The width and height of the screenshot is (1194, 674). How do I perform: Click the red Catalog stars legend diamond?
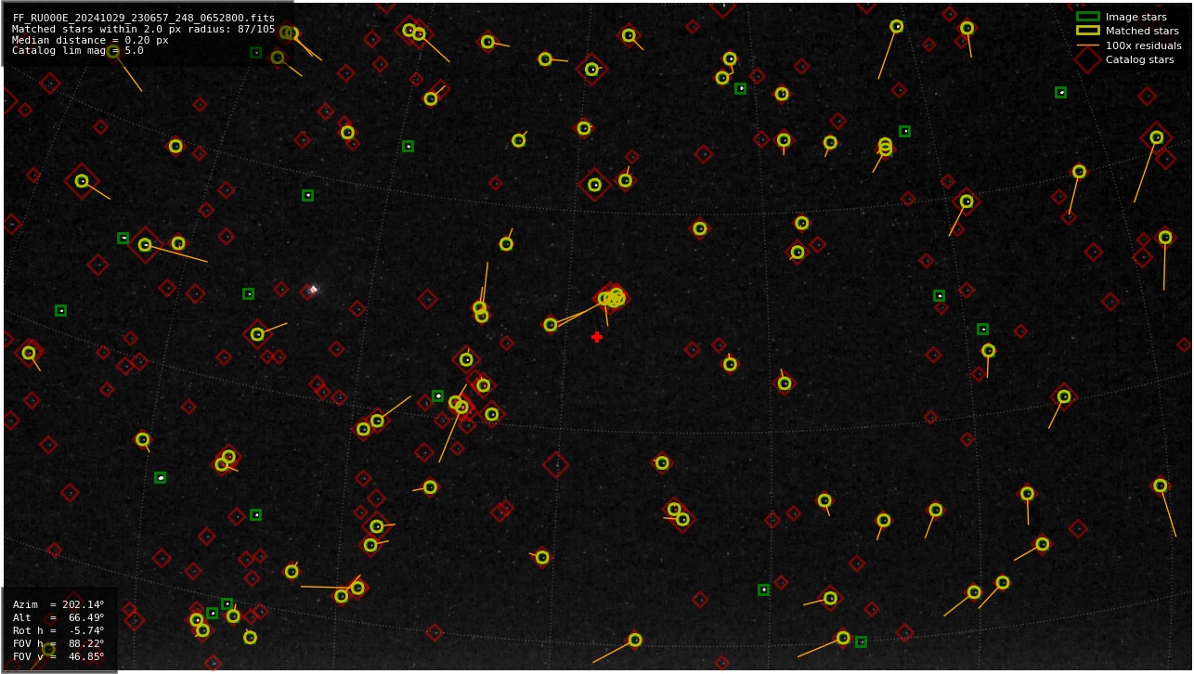pos(1087,59)
